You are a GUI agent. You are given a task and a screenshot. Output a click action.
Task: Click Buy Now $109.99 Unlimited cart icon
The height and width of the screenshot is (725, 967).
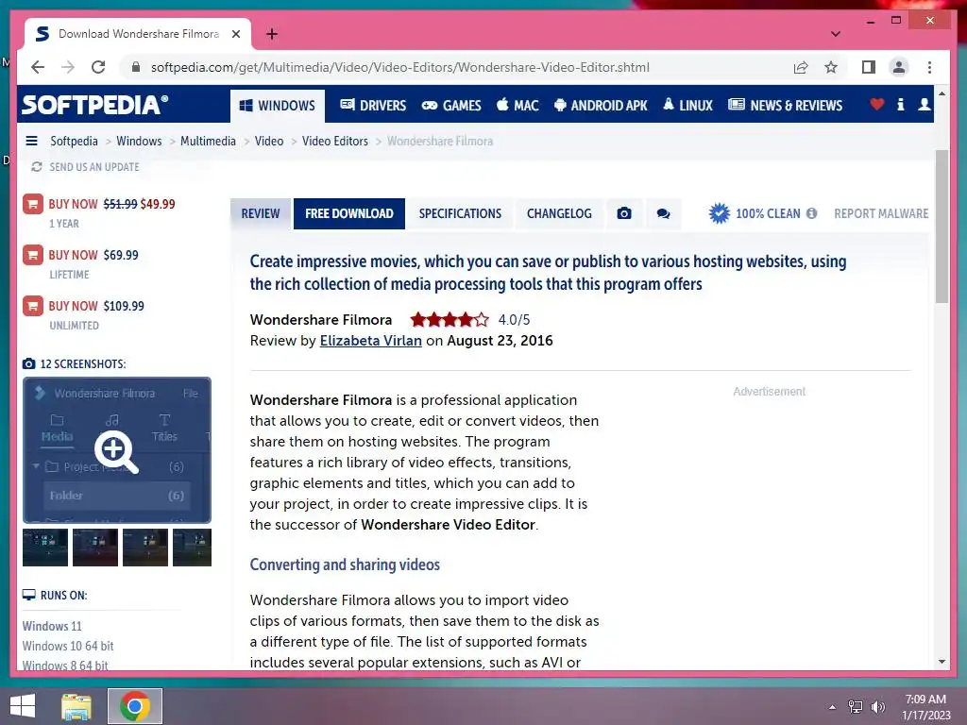click(33, 306)
